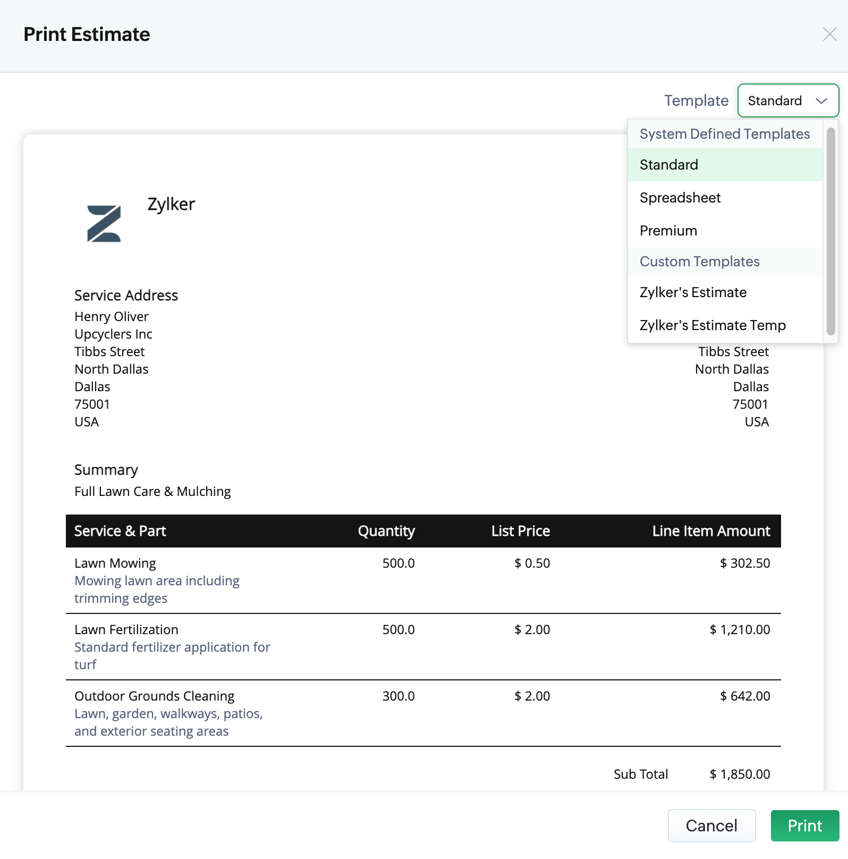The height and width of the screenshot is (859, 848).
Task: Select the Standard template option
Action: pyautogui.click(x=669, y=165)
